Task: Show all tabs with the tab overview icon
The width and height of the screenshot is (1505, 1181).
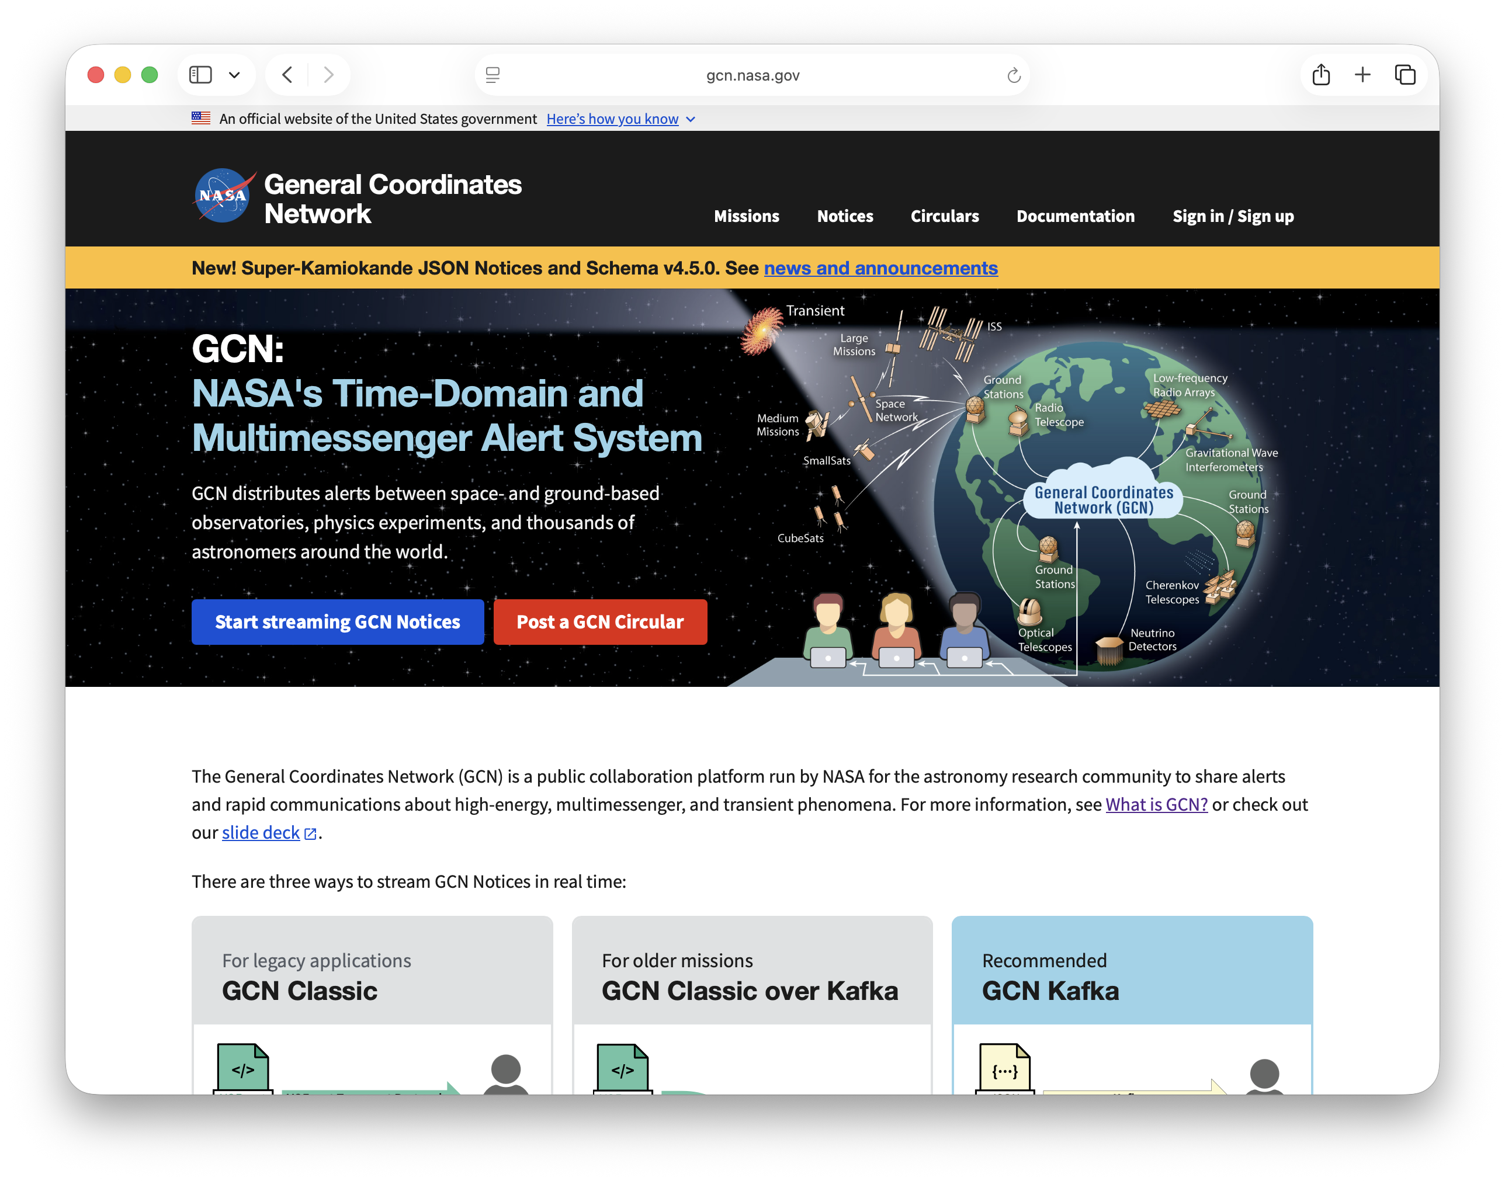Action: (1405, 75)
